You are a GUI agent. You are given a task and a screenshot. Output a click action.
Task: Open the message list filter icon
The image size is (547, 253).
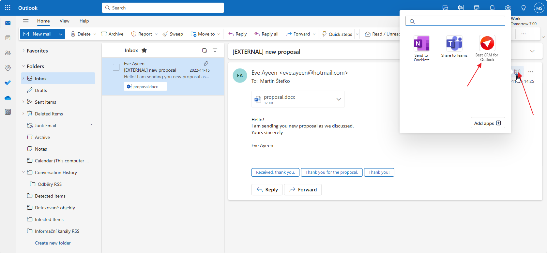click(215, 50)
